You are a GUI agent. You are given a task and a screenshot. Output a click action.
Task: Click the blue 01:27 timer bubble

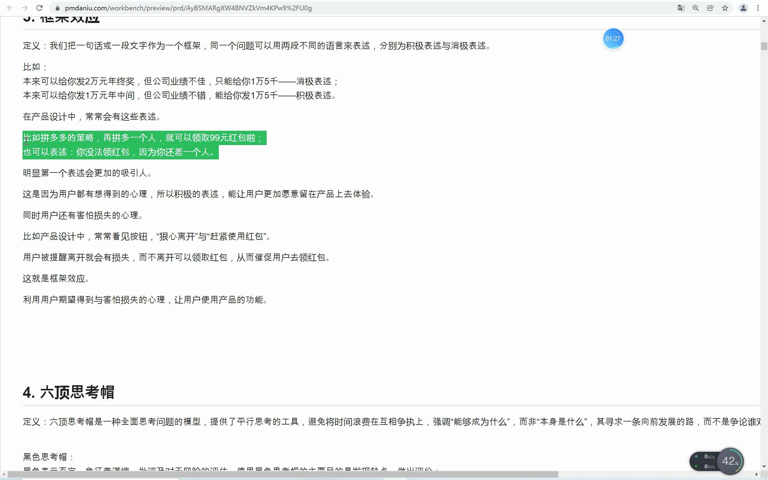tap(613, 38)
